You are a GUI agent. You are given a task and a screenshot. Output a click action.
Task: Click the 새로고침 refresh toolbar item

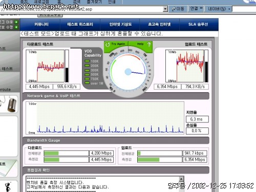click(x=41, y=2)
